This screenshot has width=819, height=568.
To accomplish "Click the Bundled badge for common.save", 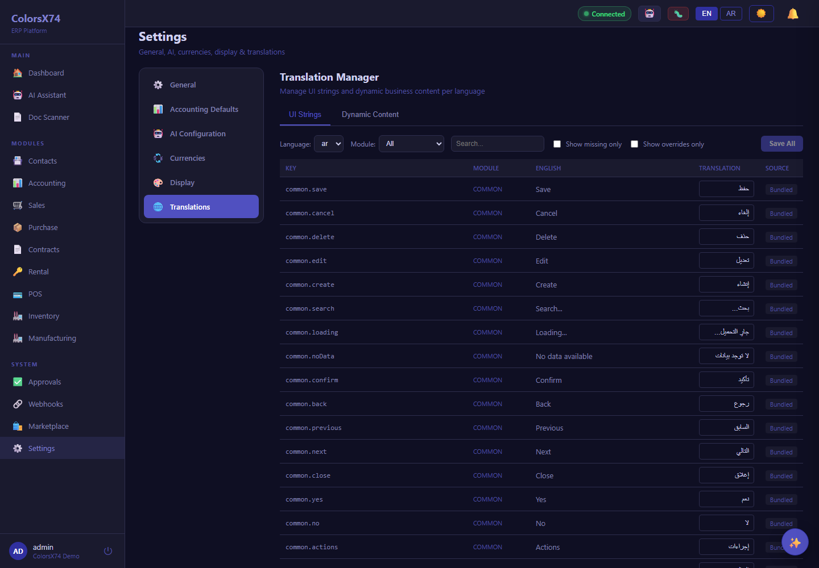I will [x=781, y=190].
